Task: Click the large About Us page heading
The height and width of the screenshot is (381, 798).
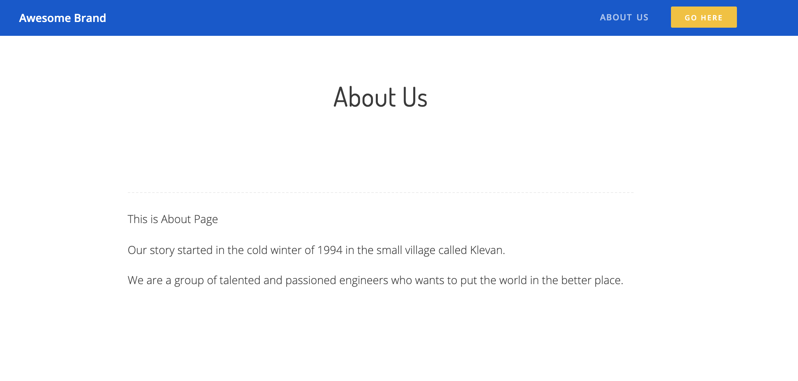Action: (380, 97)
